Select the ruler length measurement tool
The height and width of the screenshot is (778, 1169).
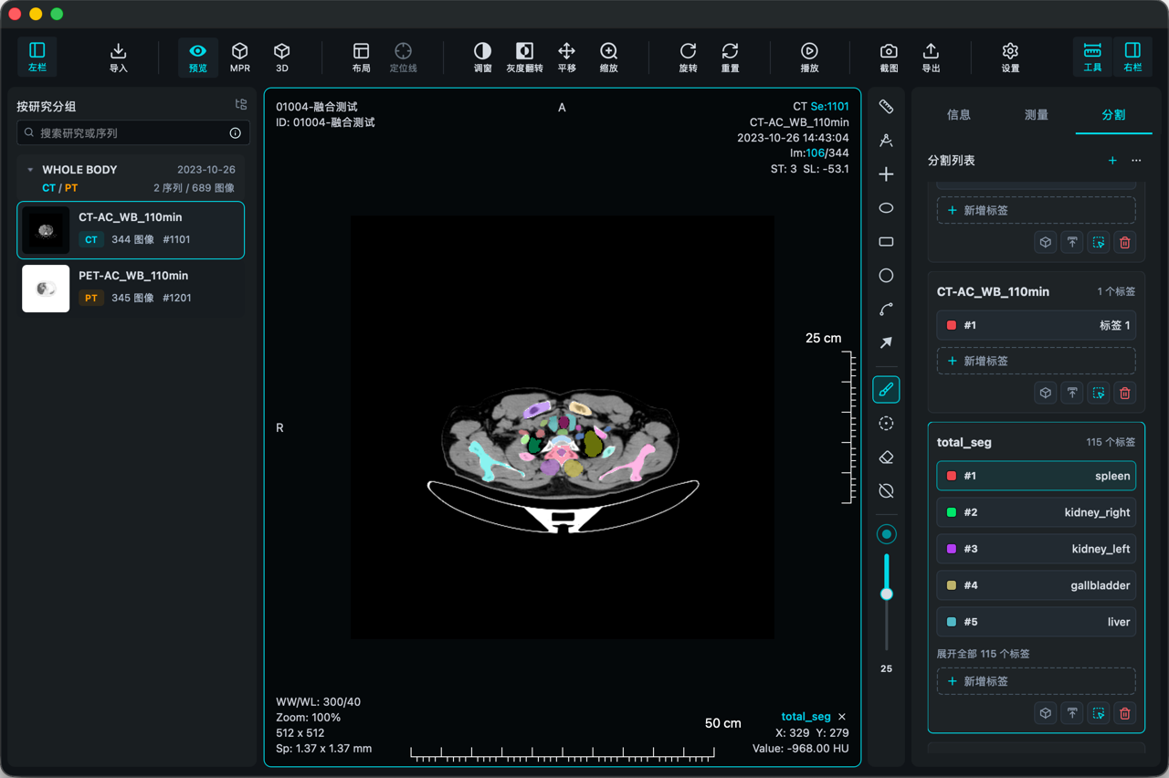(886, 107)
